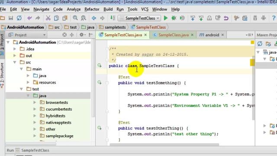Revert changes with the purple arrow icon
The image size is (277, 156).
[226, 18]
